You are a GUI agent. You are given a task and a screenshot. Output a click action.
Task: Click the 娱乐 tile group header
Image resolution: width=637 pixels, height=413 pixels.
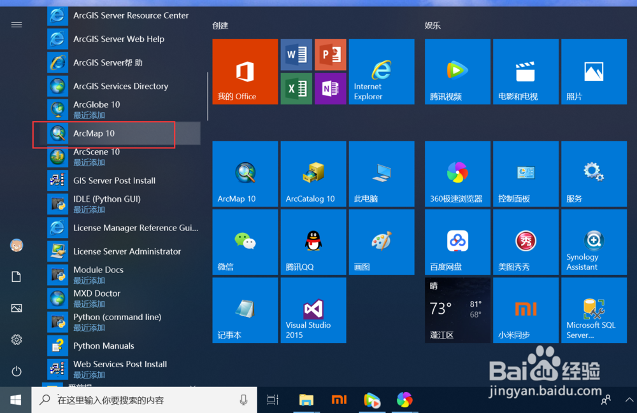click(x=433, y=25)
